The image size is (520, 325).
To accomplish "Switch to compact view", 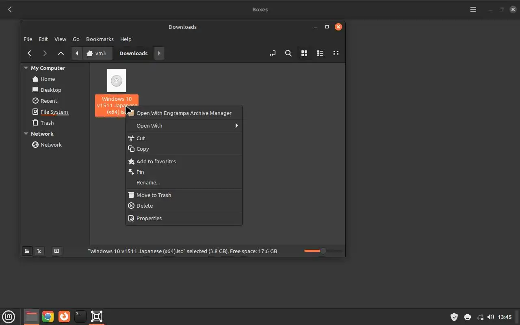I will tap(336, 53).
